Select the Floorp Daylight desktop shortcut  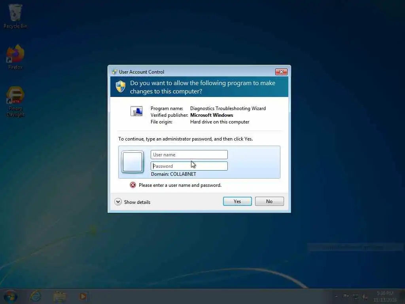(x=15, y=101)
